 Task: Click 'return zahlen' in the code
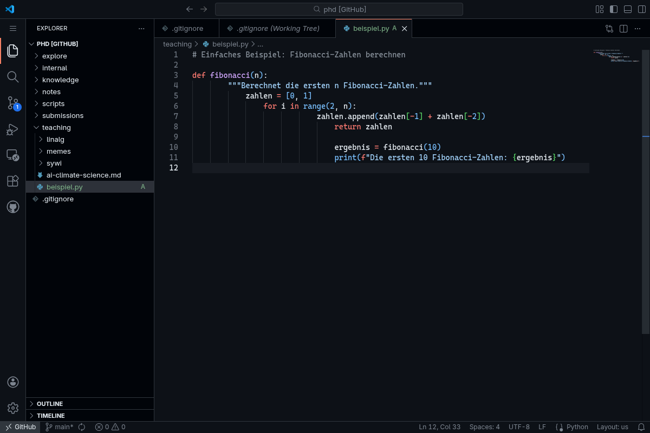pos(363,127)
